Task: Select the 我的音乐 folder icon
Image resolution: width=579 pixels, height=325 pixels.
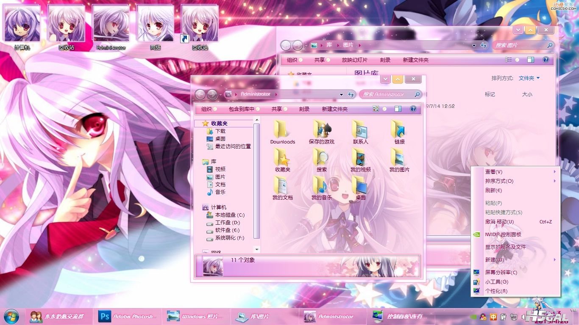Action: [x=322, y=187]
